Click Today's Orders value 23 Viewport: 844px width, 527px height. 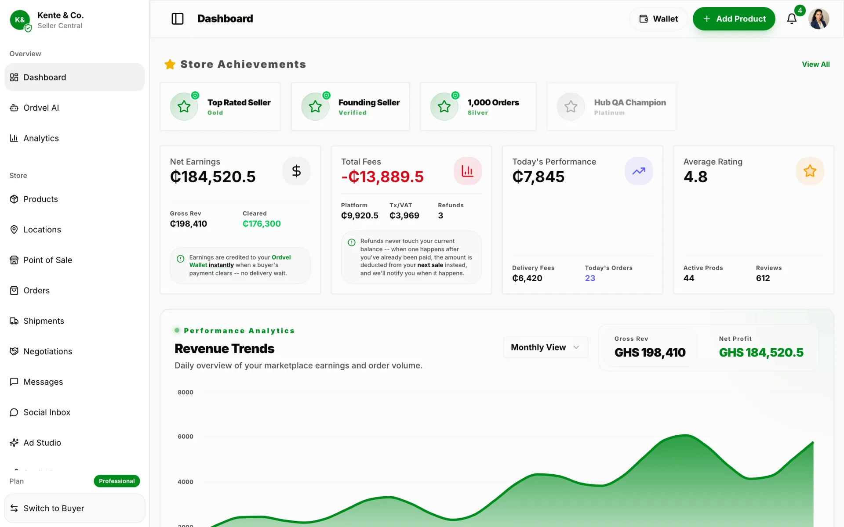click(x=590, y=278)
